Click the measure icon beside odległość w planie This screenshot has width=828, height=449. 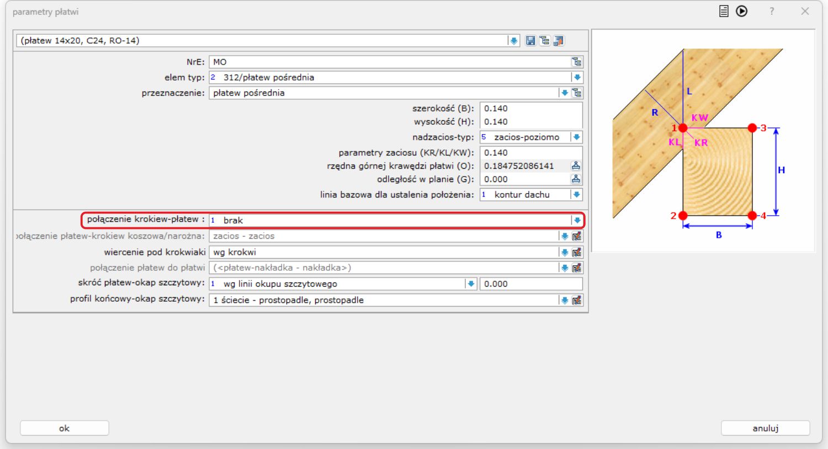click(x=576, y=179)
